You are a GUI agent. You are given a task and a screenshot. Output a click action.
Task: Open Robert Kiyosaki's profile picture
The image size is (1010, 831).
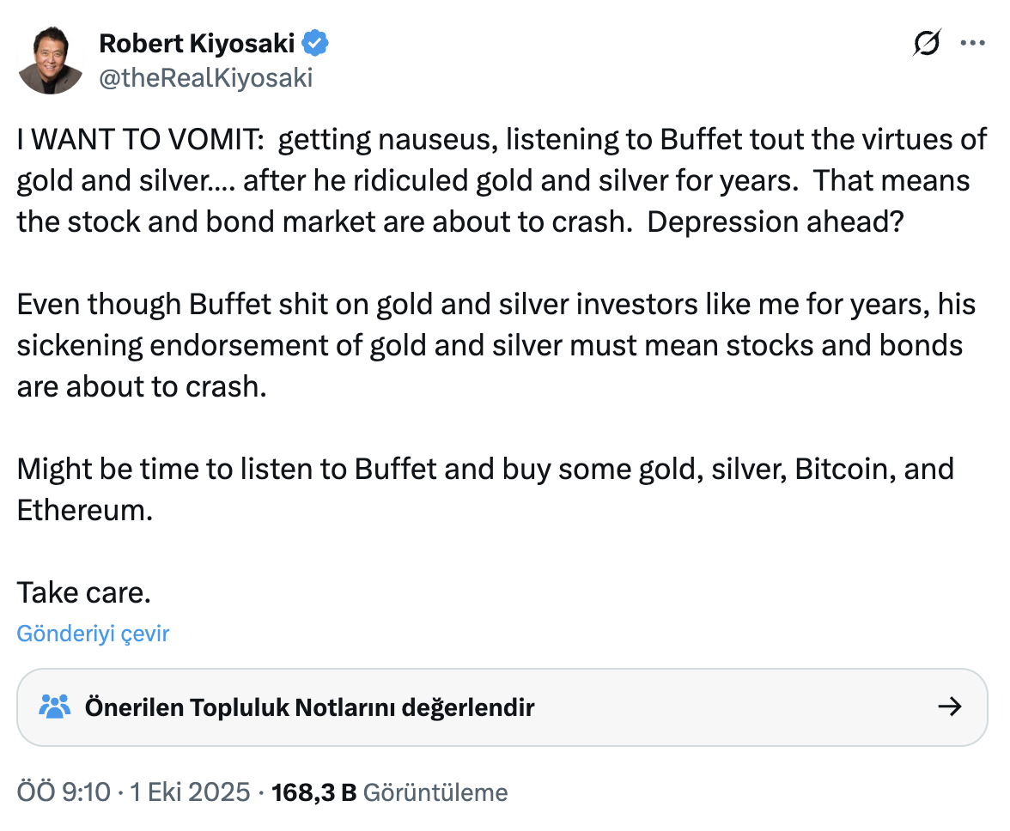[50, 60]
